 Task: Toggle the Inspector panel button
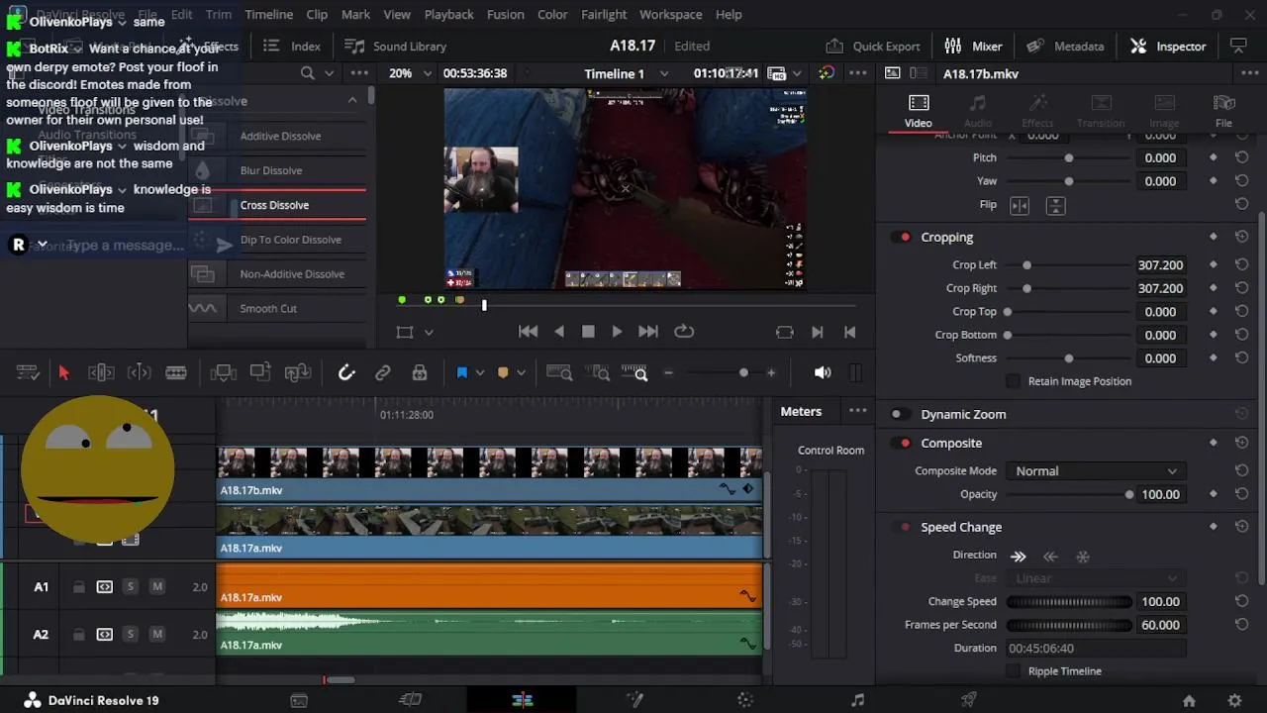click(1168, 46)
